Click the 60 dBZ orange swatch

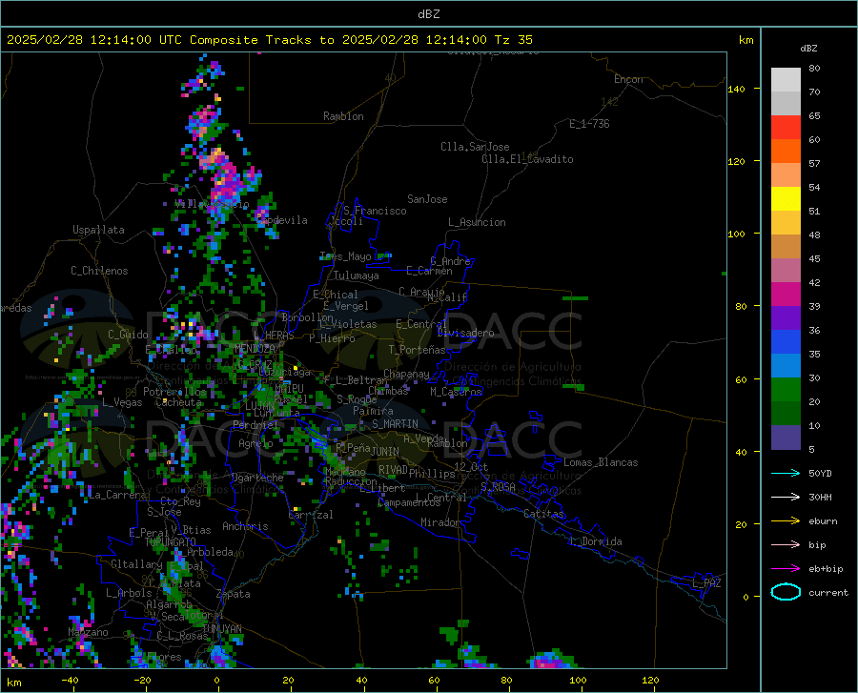click(786, 151)
